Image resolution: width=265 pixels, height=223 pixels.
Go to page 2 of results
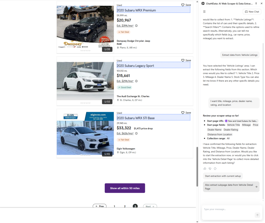coord(125,206)
